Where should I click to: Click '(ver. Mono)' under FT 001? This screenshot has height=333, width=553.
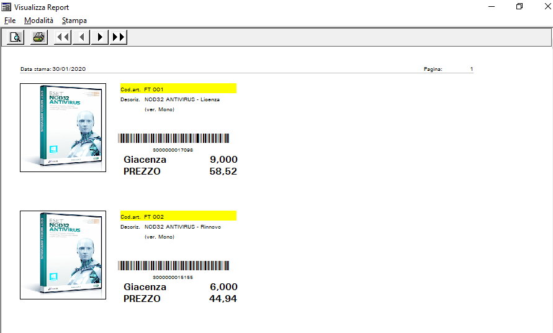160,109
